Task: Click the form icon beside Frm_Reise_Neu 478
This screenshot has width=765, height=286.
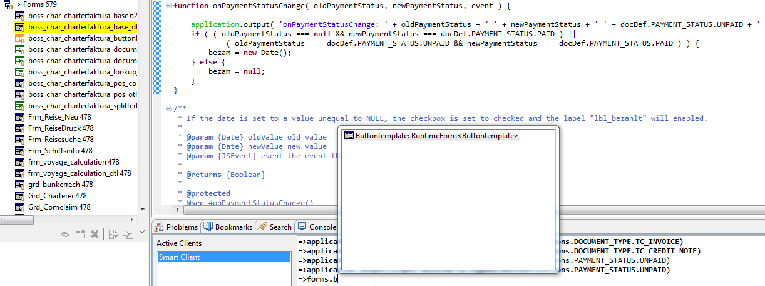Action: pos(19,117)
